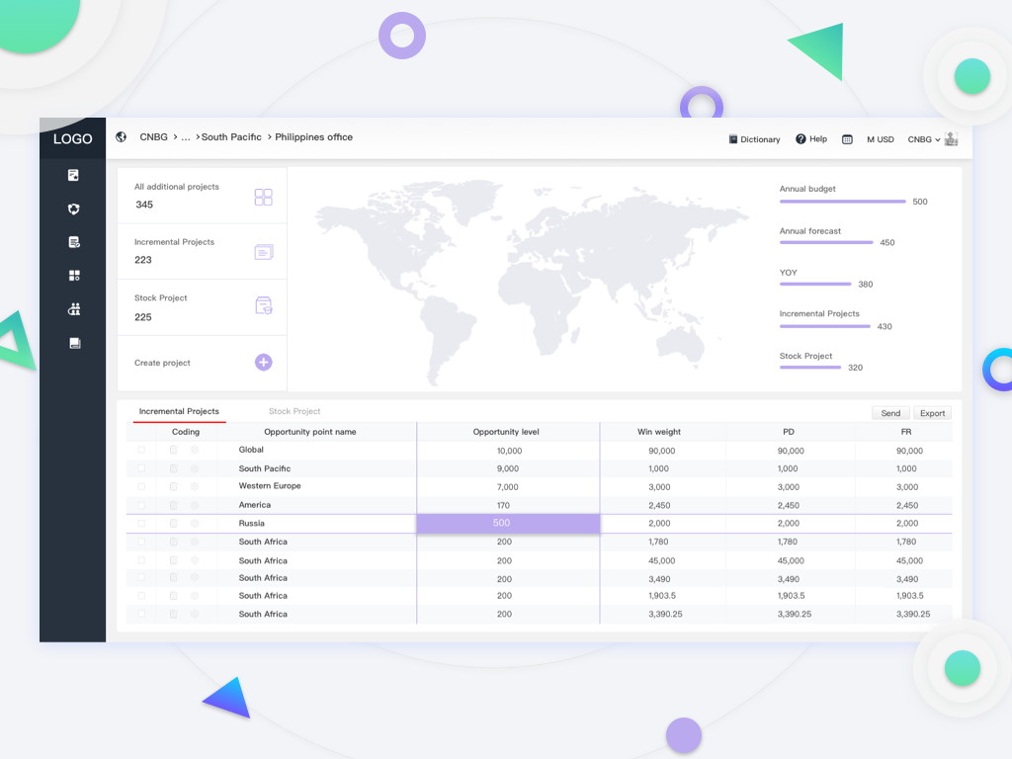Open the calendar icon in the top bar

tap(847, 139)
